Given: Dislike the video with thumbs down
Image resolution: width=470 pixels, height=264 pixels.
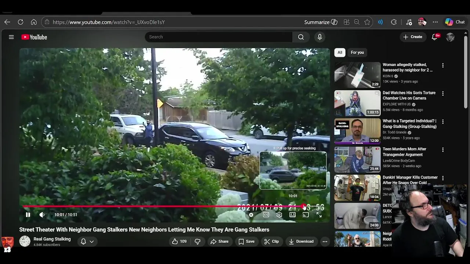Looking at the screenshot, I should point(198,241).
